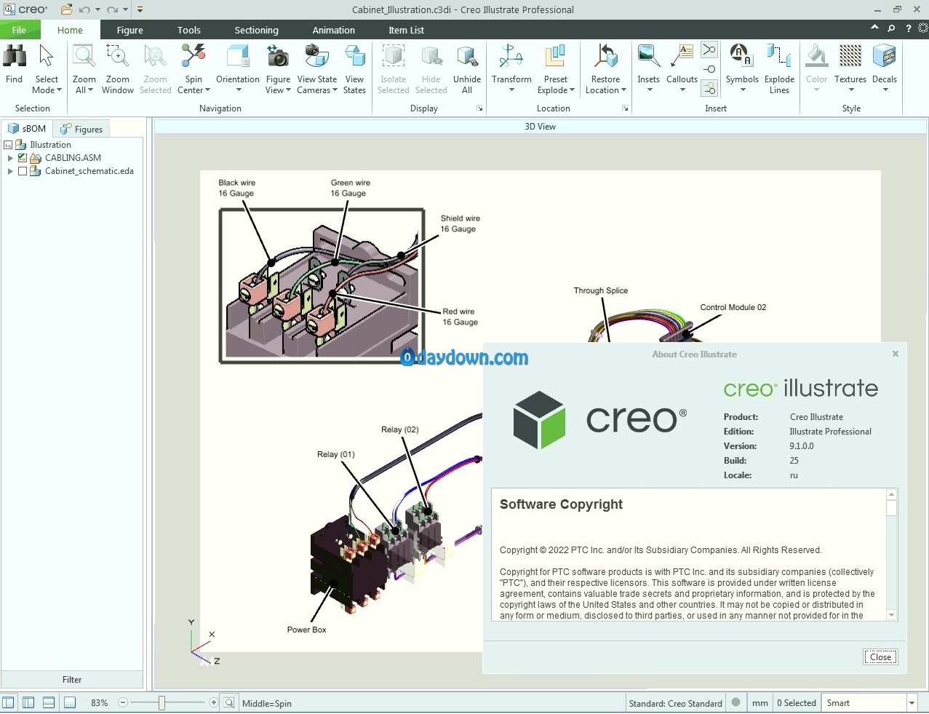The image size is (929, 714).
Task: Toggle the single viewport layout button
Action: point(8,702)
